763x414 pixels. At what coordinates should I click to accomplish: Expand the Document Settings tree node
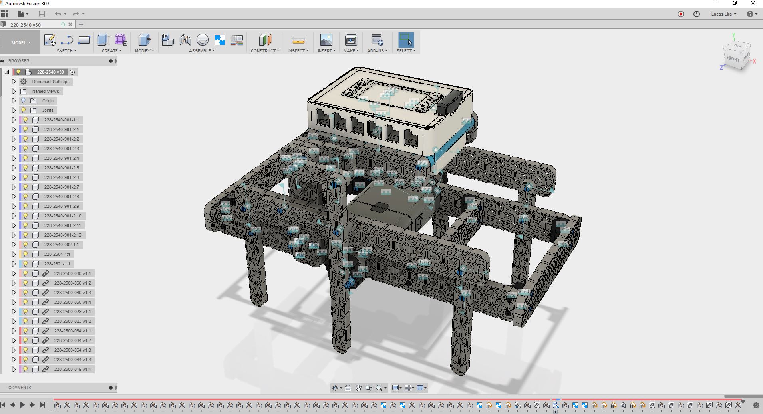(x=13, y=81)
